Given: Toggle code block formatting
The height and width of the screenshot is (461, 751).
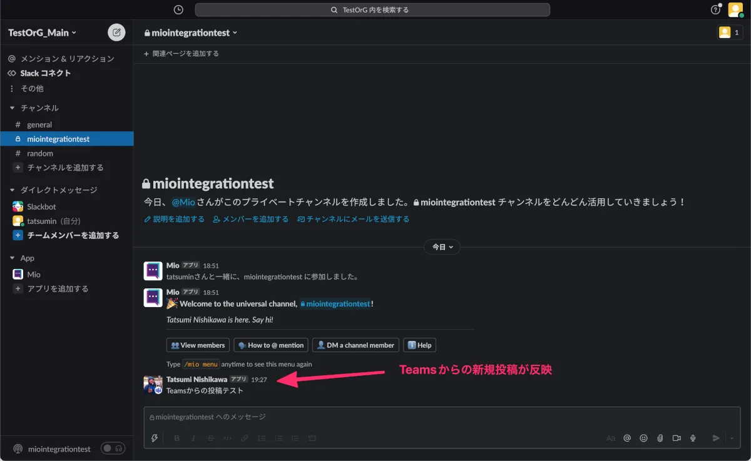Looking at the screenshot, I should pos(313,438).
